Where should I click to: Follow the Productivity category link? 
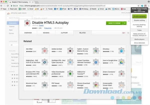(x=48, y=28)
